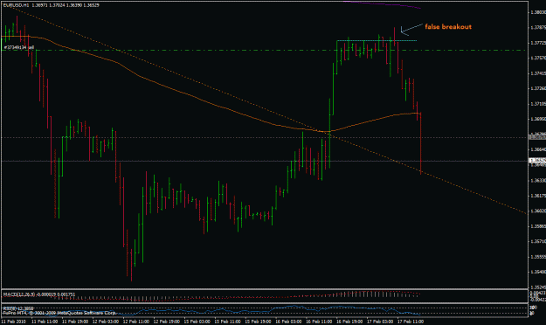Click the 1.3741 price scale label

[x=538, y=73]
